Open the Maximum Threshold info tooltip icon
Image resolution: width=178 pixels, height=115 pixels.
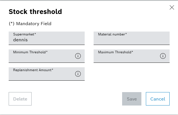pos(163,56)
